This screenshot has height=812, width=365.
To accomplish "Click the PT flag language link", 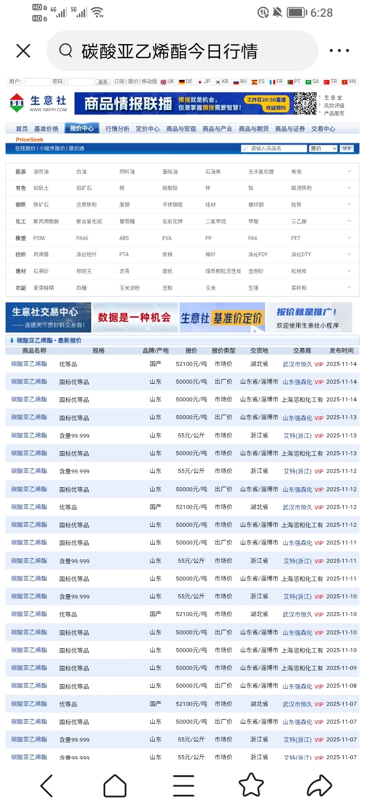I will (294, 82).
